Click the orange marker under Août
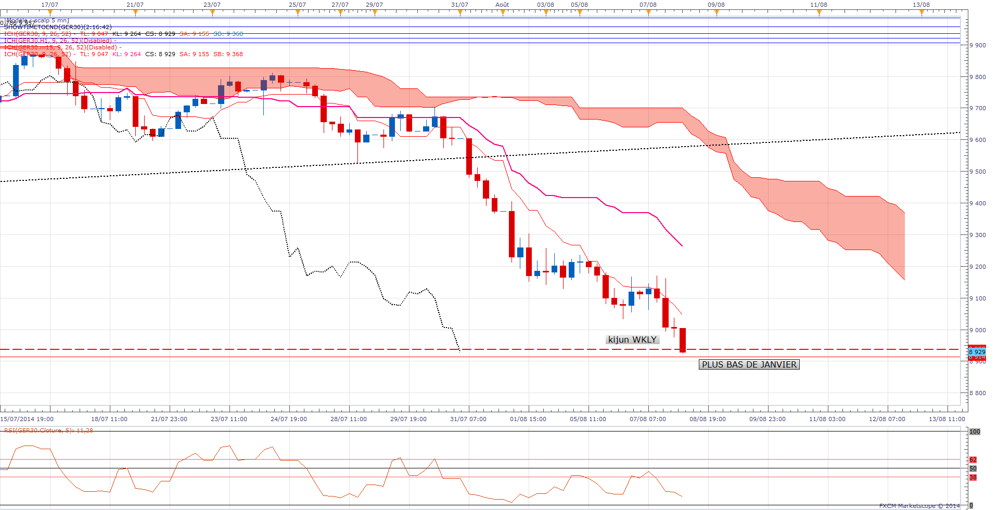This screenshot has height=510, width=998. tap(503, 12)
